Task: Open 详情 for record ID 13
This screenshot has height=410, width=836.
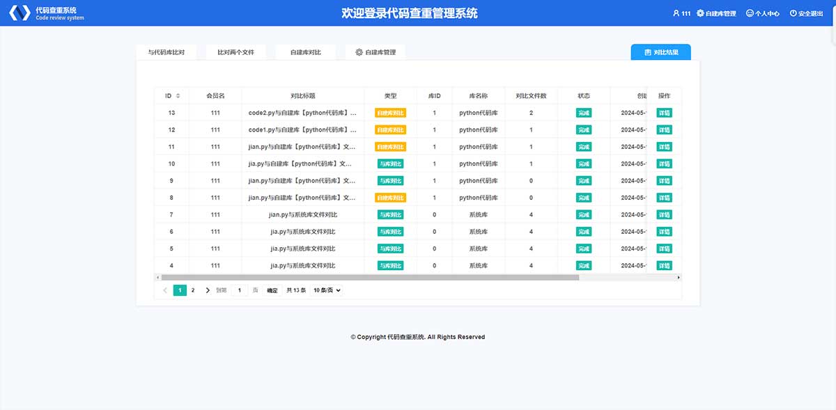Action: pos(664,113)
